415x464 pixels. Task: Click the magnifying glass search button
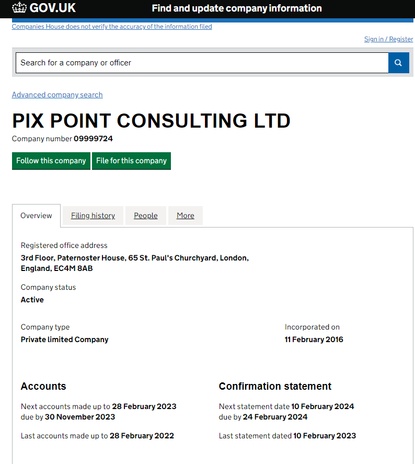398,63
